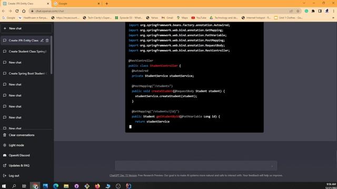Viewport: 337px width, 189px height.
Task: Toggle the browser side panel
Action: (320, 11)
